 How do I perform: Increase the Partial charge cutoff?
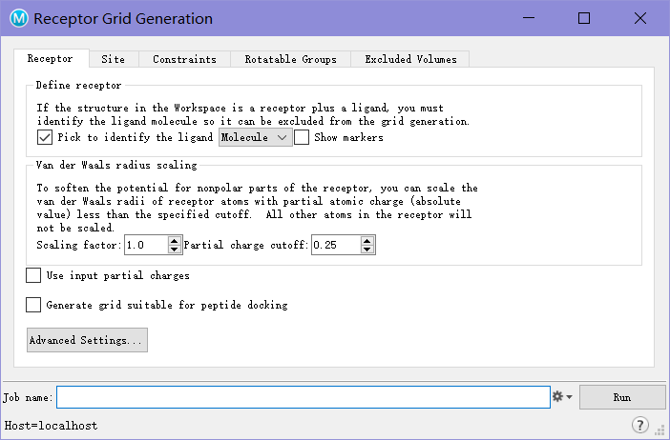coord(367,241)
